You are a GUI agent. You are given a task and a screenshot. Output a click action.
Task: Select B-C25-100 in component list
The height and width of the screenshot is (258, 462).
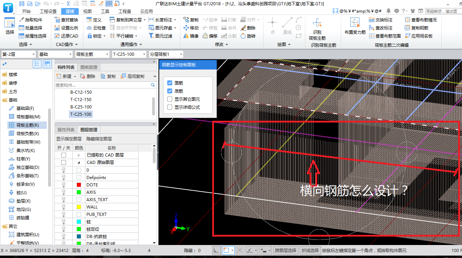[81, 107]
